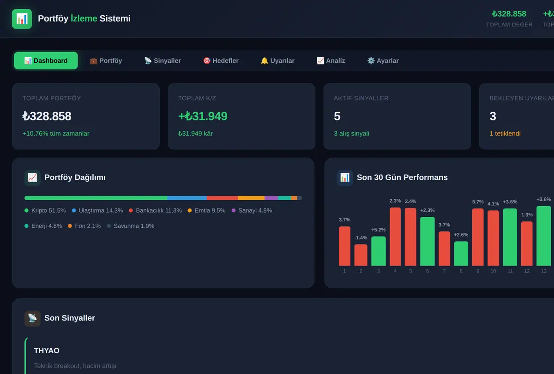This screenshot has width=554, height=374.
Task: Click the green bar for day 11
Action: coord(510,237)
